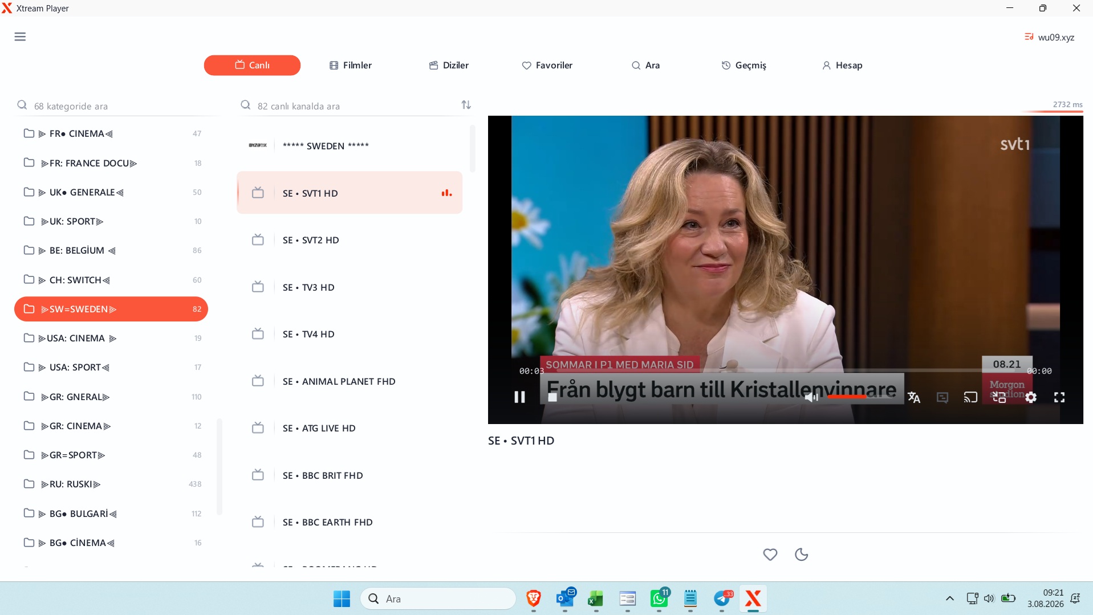1093x615 pixels.
Task: Play the SE • BBC EARTH FHD channel
Action: pos(350,522)
